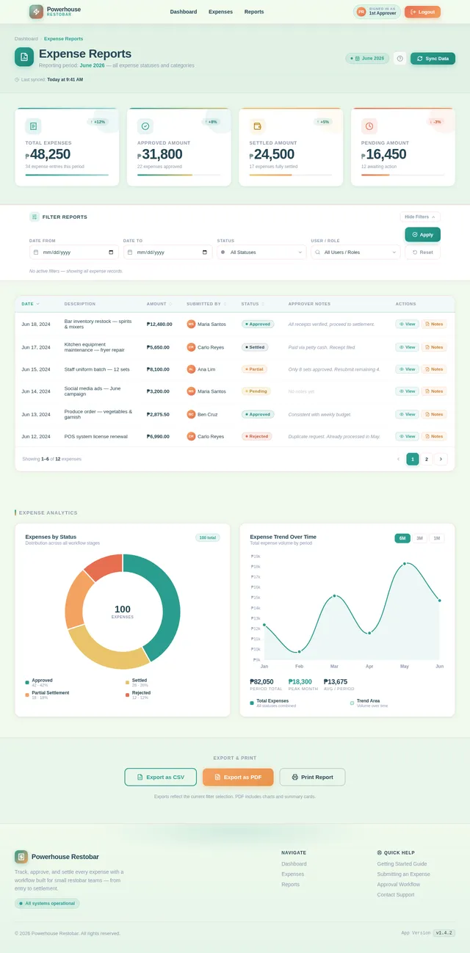
Task: Collapse filters with Hide Filters button
Action: pyautogui.click(x=420, y=217)
